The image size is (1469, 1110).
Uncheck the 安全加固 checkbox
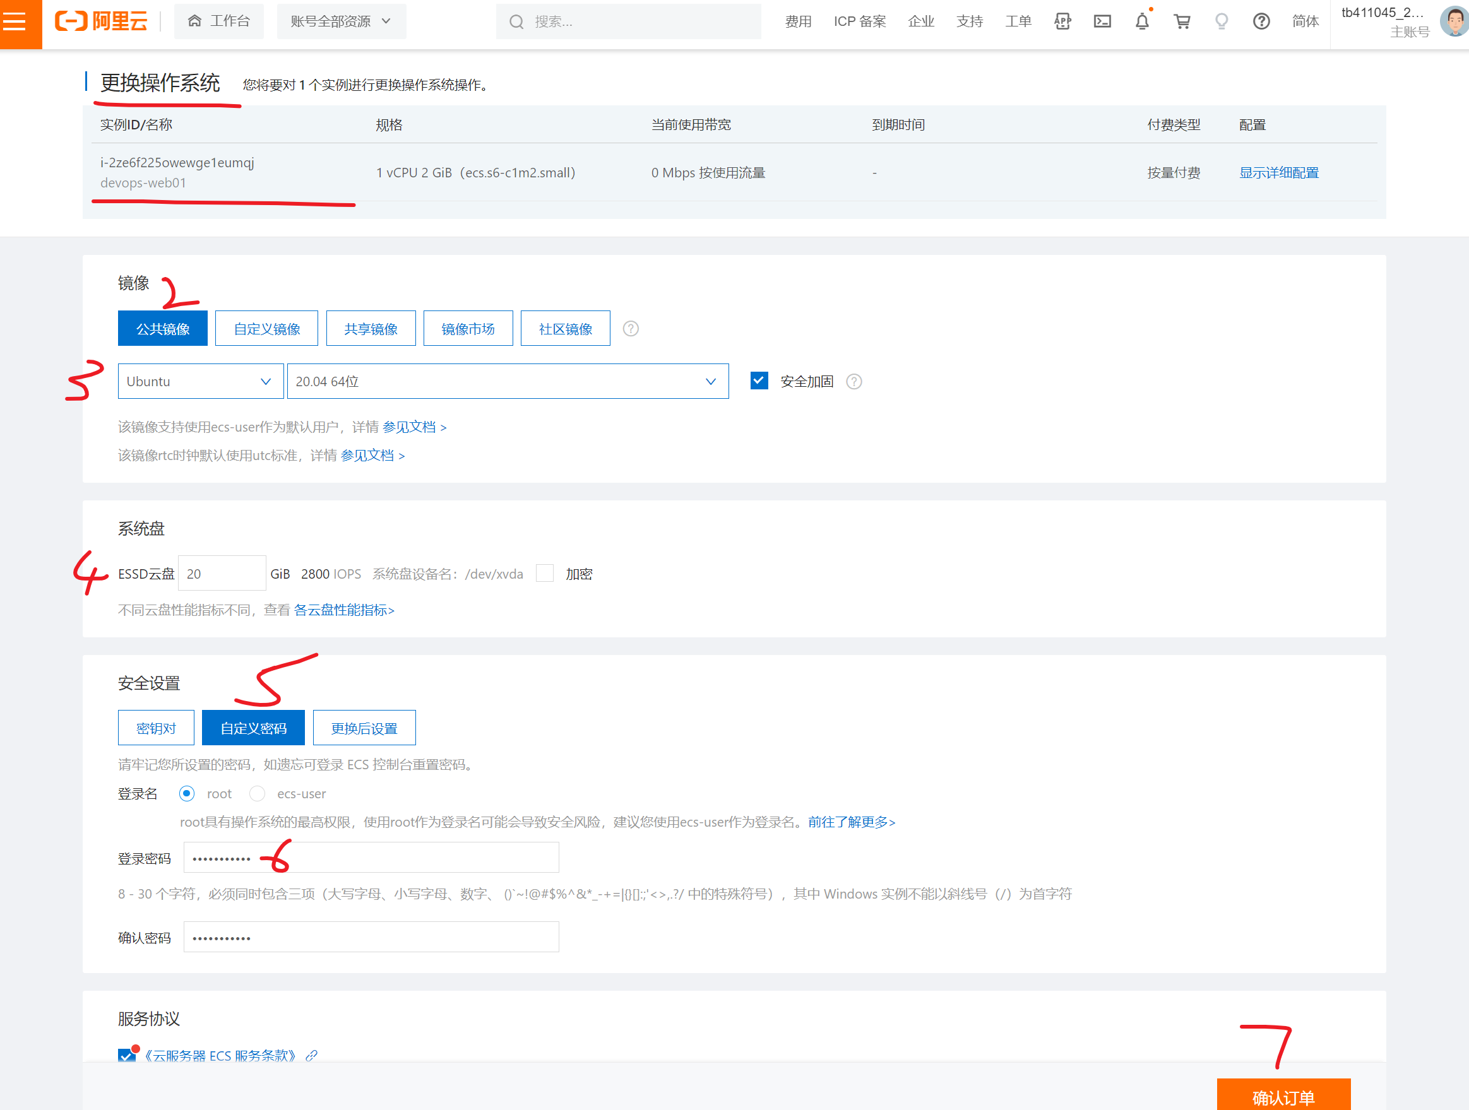(759, 381)
